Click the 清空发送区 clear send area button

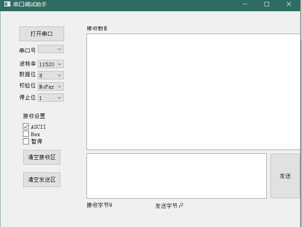42,180
